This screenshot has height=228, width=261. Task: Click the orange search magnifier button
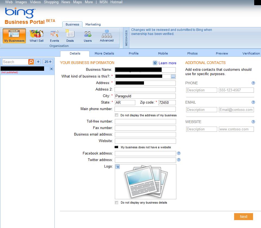31,62
